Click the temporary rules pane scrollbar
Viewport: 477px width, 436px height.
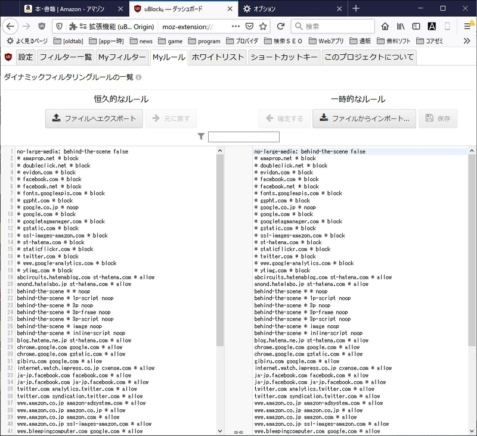tap(472, 250)
